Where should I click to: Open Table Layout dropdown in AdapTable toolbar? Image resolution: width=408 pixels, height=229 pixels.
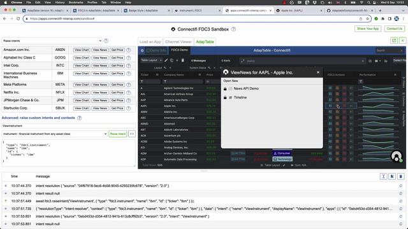coord(151,60)
